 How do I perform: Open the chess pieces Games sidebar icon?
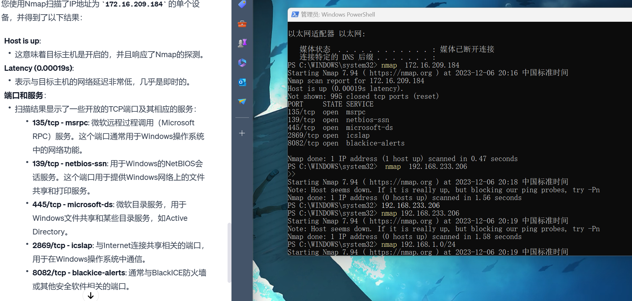click(242, 43)
